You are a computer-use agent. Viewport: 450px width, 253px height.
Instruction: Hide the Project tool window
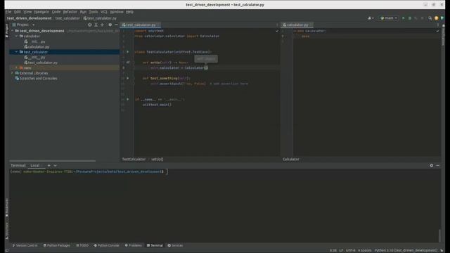click(116, 25)
